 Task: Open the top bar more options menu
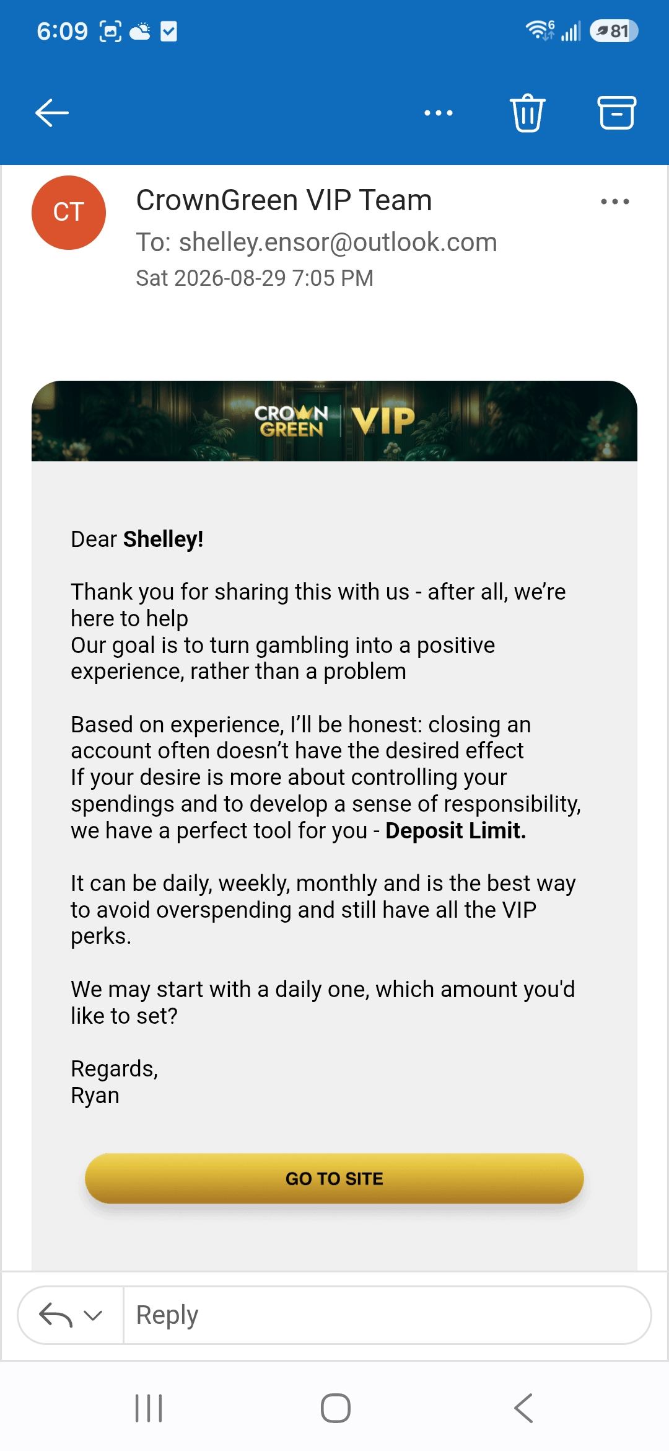pyautogui.click(x=439, y=113)
